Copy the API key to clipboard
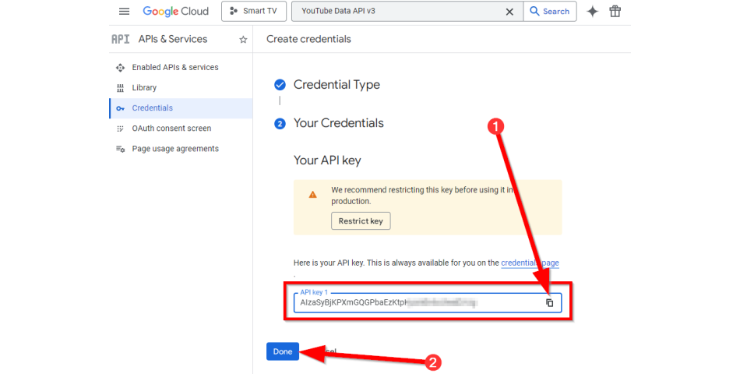740x374 pixels. [549, 303]
